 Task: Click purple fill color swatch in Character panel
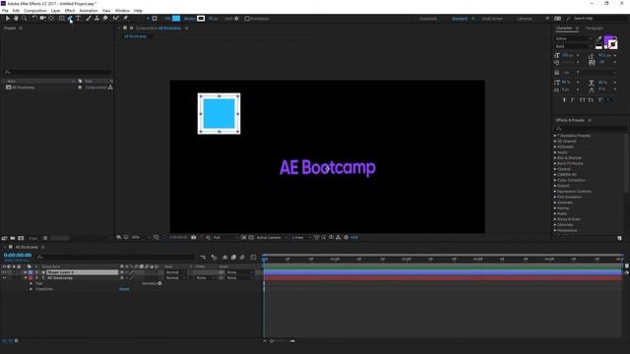608,39
